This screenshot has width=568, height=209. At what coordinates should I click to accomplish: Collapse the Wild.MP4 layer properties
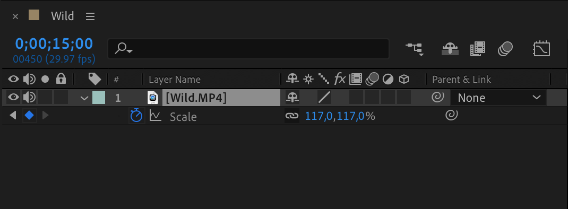pos(84,98)
